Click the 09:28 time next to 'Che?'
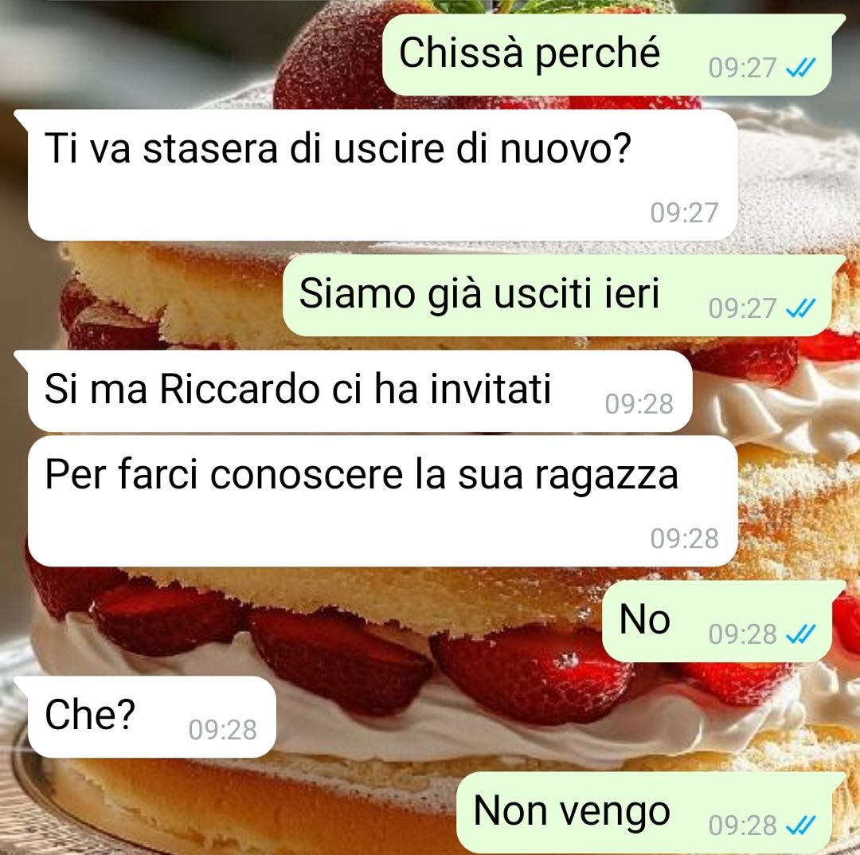Screen dimensions: 860x855 [223, 731]
